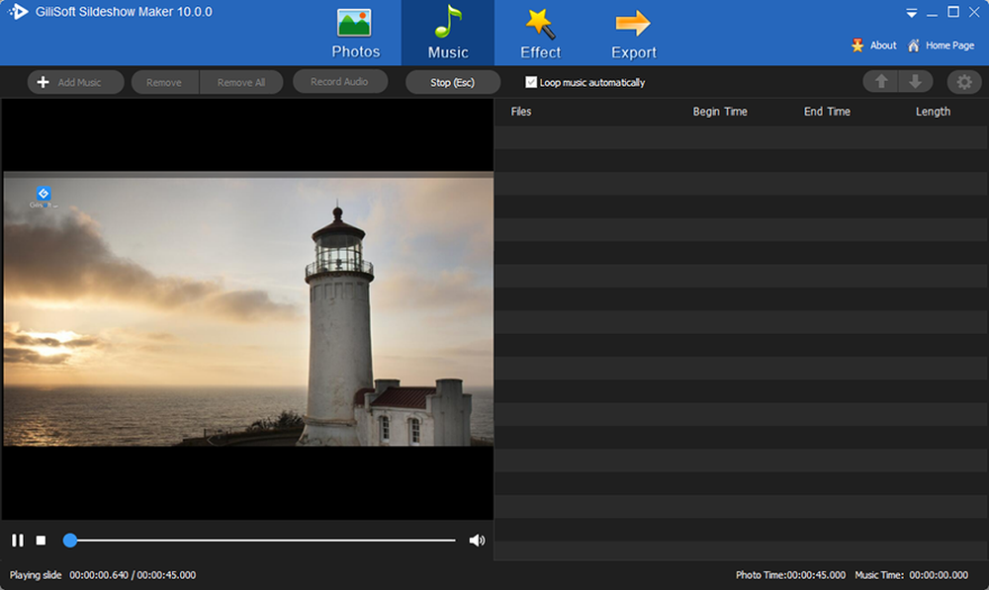Move selected music down with arrow icon
The width and height of the screenshot is (989, 590).
916,81
